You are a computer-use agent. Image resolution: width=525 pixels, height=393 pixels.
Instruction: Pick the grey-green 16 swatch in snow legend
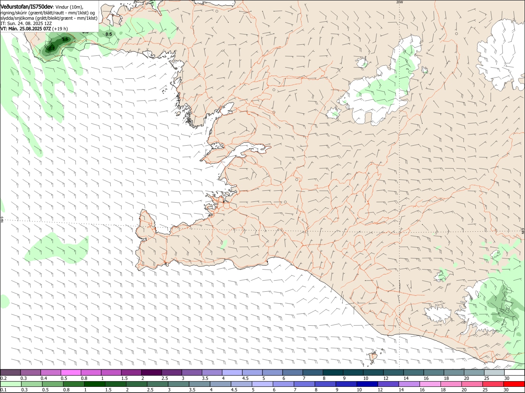[x=434, y=372]
